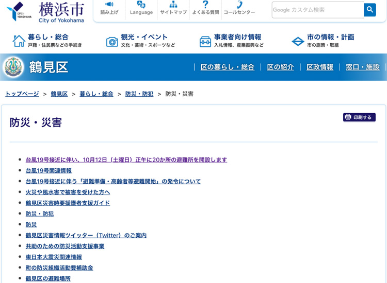Open the 台風19号関連情報 link
387x283 pixels.
[x=49, y=170]
